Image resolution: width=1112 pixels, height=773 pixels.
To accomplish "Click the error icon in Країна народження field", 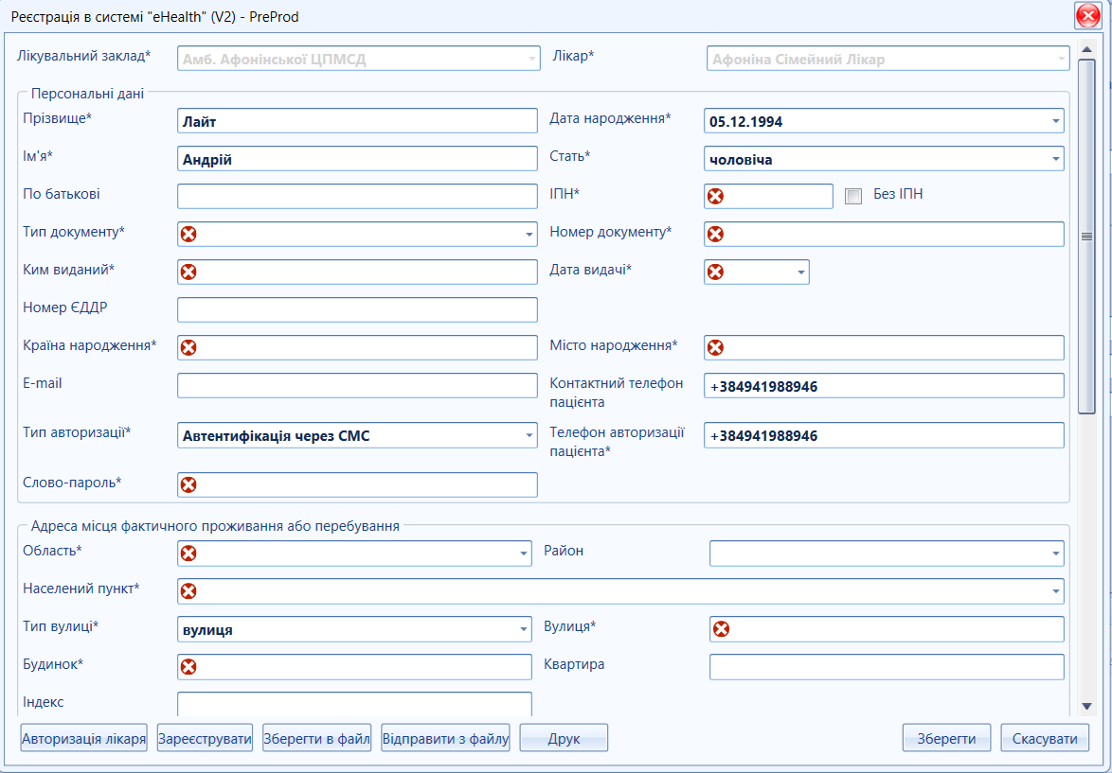I will pyautogui.click(x=188, y=347).
